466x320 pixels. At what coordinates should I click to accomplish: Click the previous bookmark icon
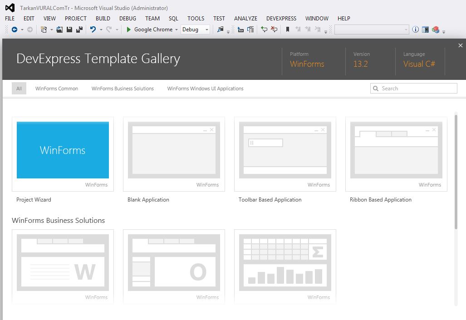pos(298,30)
